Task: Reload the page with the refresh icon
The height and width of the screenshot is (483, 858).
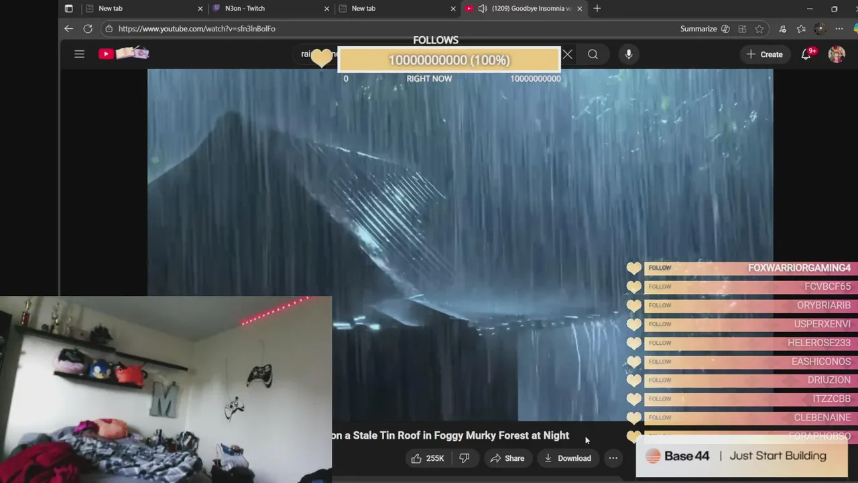Action: [88, 29]
